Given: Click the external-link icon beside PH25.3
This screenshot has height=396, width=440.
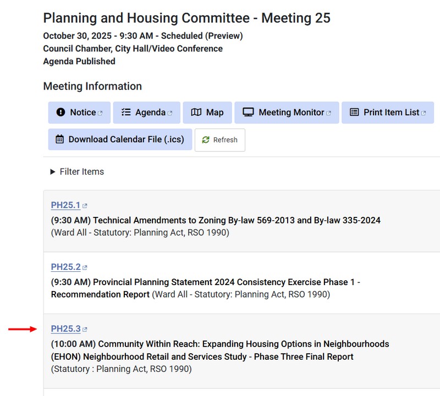Looking at the screenshot, I should (x=85, y=330).
